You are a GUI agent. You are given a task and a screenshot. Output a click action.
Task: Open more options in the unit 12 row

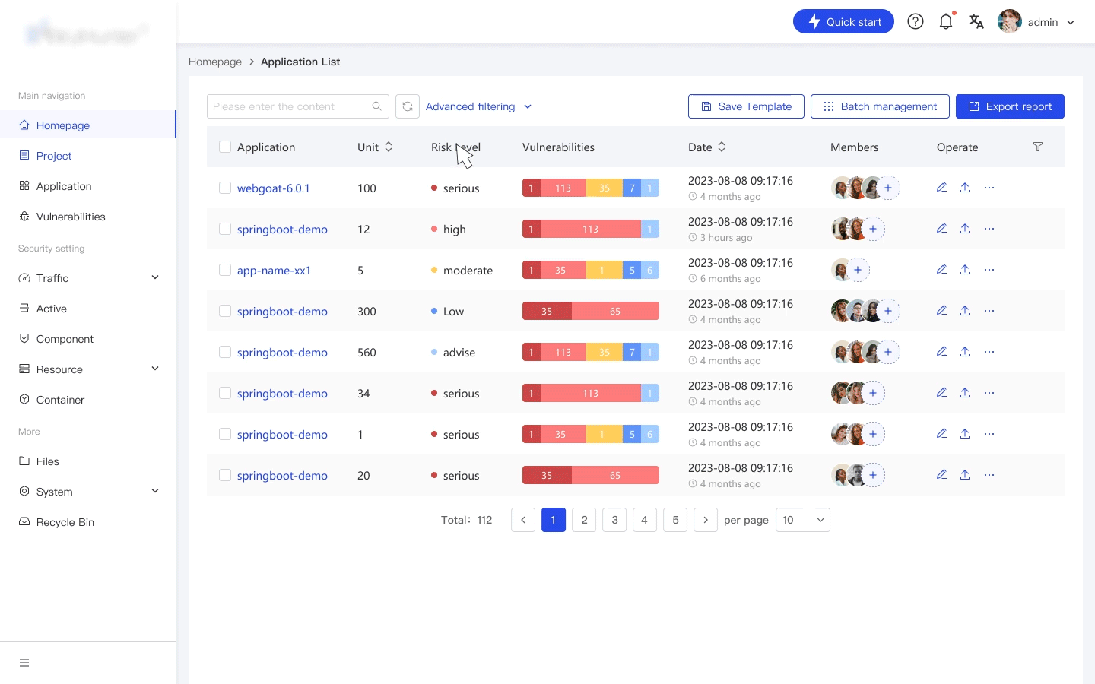coord(989,228)
